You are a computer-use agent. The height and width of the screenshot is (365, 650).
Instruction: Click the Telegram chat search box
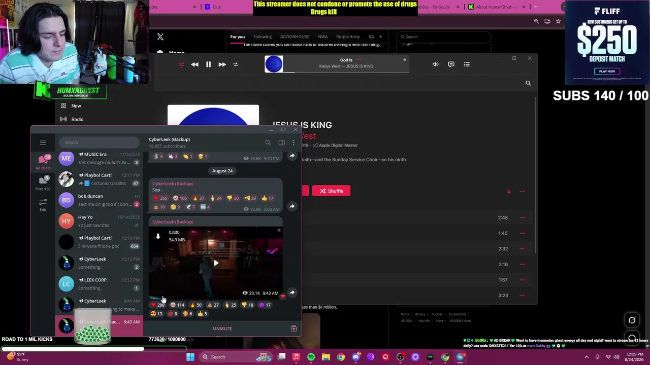point(99,142)
